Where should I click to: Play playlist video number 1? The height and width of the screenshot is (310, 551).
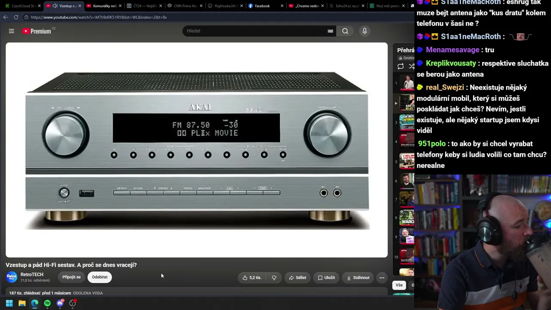407,83
